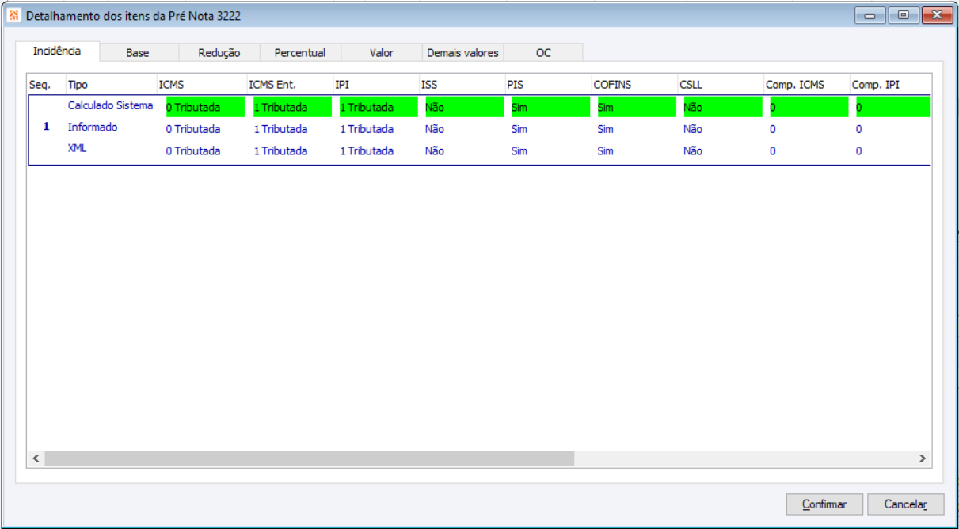Click green COFINS cell in Calculado Sistema row
The image size is (959, 529).
[637, 107]
